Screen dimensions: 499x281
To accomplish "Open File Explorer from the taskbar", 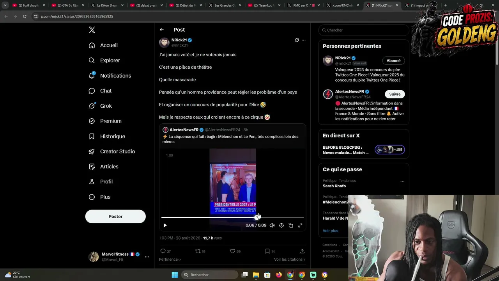I will pos(256,275).
